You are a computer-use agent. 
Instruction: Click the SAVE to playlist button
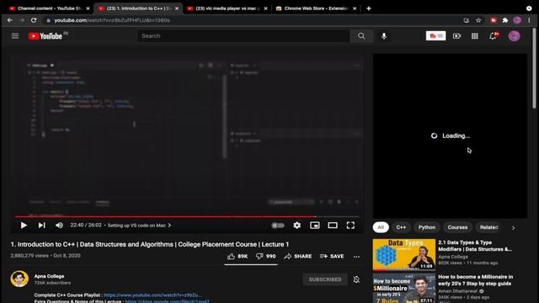coord(332,256)
